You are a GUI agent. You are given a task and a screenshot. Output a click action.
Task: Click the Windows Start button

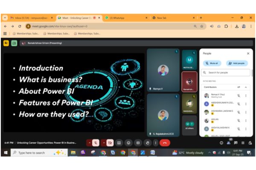coord(5,153)
